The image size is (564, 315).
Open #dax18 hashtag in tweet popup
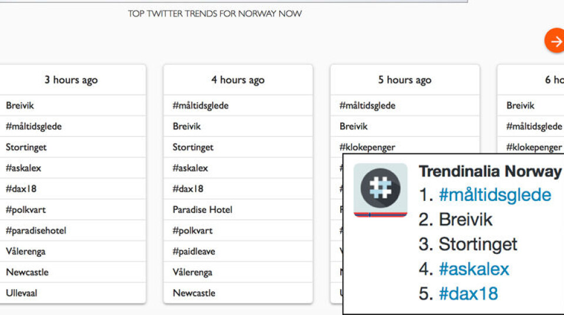pos(468,294)
